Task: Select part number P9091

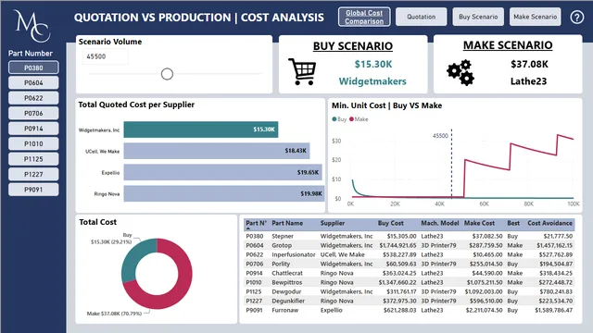Action: click(33, 190)
